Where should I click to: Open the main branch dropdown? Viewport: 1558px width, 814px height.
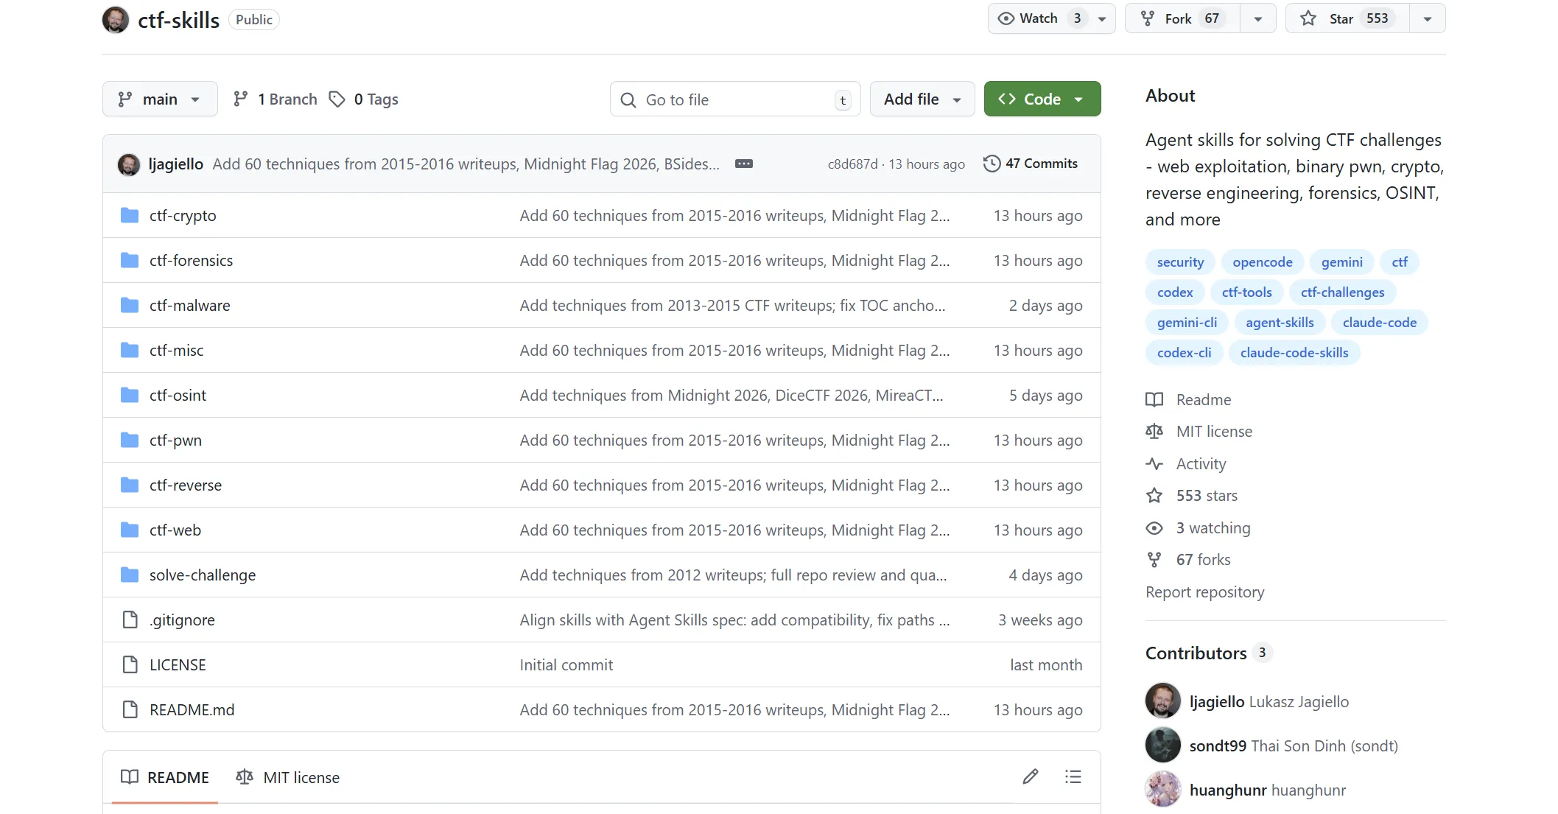159,99
